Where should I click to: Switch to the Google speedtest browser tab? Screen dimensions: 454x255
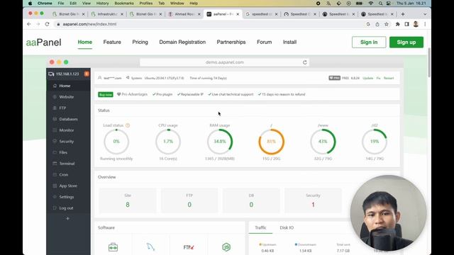262,14
